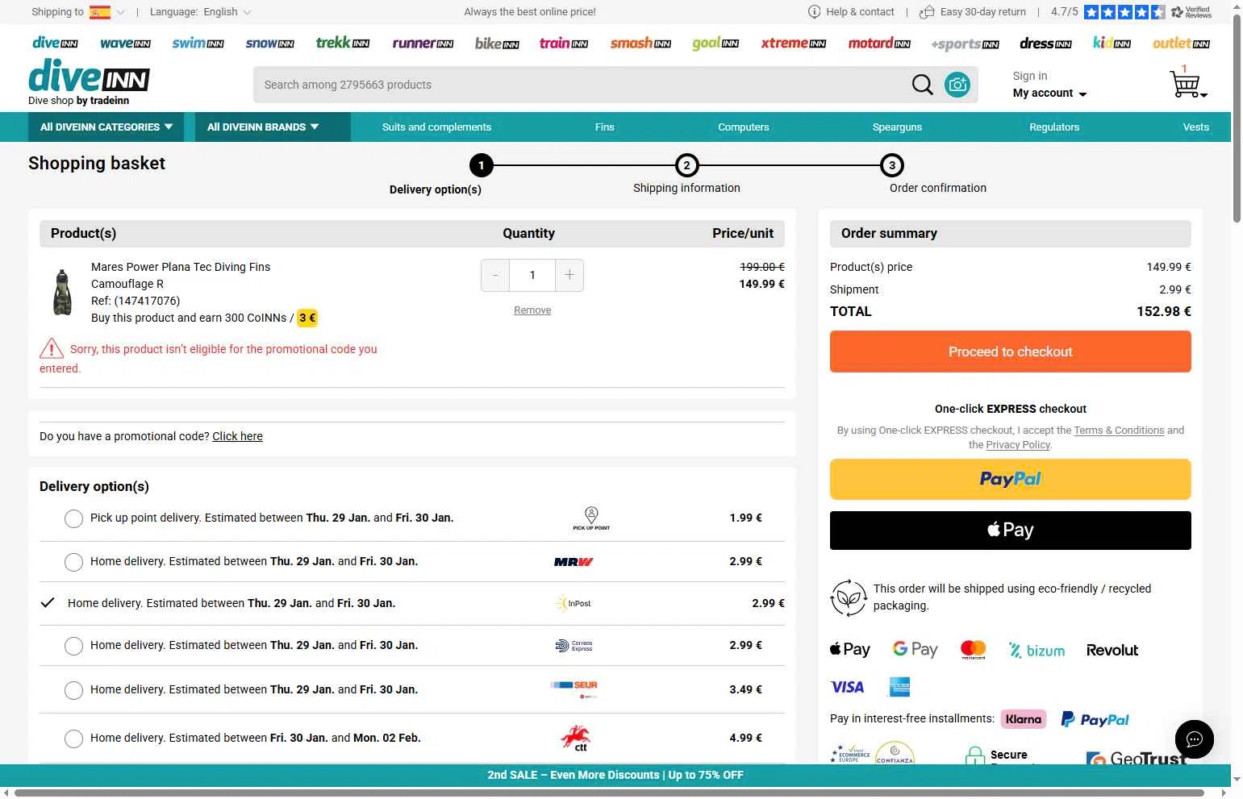The width and height of the screenshot is (1243, 799).
Task: Go to smashinn store
Action: pos(640,43)
